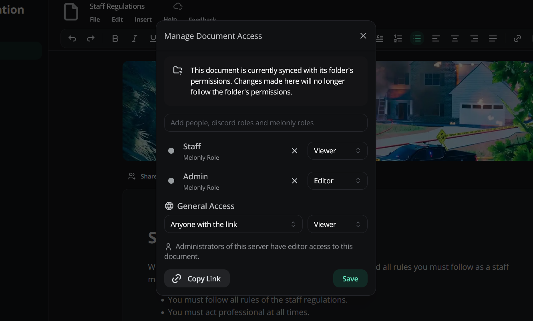Screen dimensions: 533x321
Task: Open the File menu
Action: click(95, 19)
